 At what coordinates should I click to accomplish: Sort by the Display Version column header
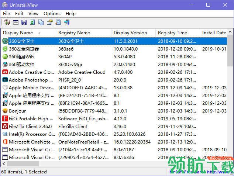click(x=133, y=33)
